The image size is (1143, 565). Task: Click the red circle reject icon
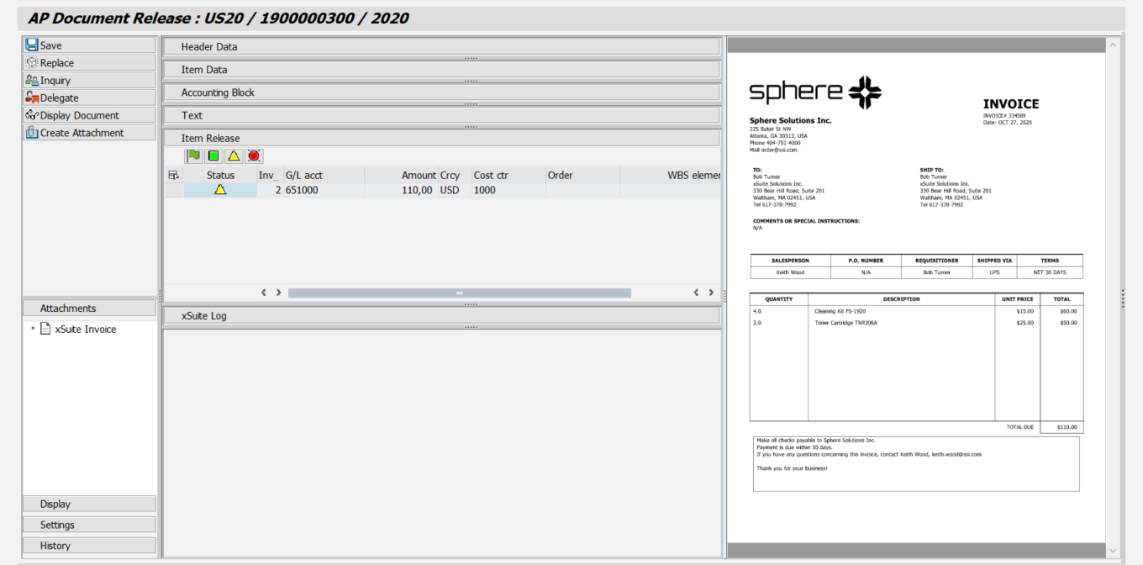click(x=254, y=156)
